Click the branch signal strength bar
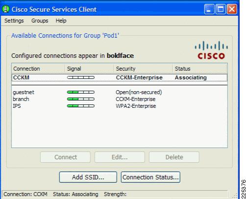The width and height of the screenshot is (246, 199). (x=81, y=99)
